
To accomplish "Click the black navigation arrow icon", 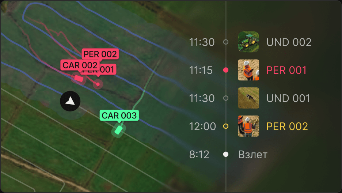I will pos(70,101).
